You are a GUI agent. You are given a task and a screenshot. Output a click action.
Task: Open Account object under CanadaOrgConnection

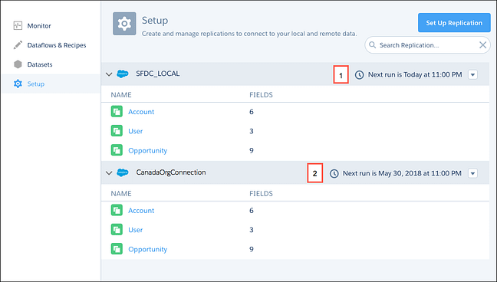click(x=141, y=211)
